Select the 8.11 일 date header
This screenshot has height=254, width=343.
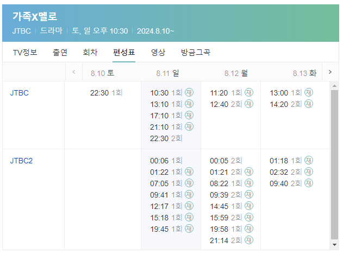click(x=167, y=73)
